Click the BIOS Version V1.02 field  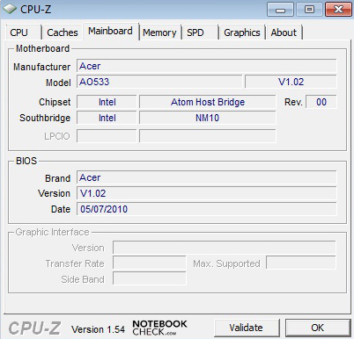pos(207,193)
